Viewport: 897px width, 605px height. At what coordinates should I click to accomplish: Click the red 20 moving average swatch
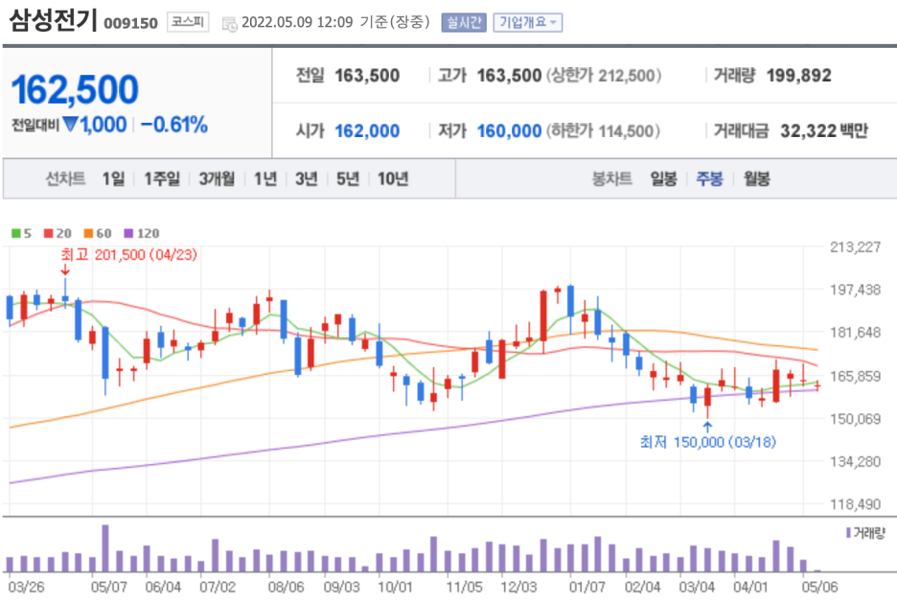(49, 234)
